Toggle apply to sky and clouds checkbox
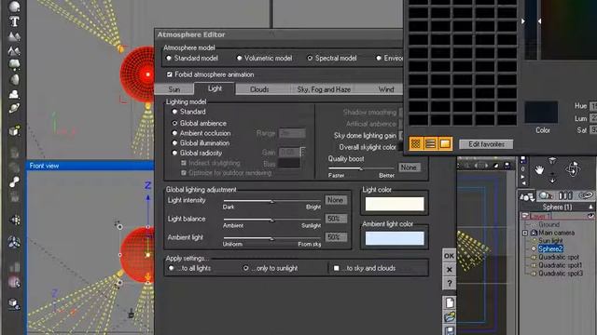597x335 pixels. click(x=336, y=268)
